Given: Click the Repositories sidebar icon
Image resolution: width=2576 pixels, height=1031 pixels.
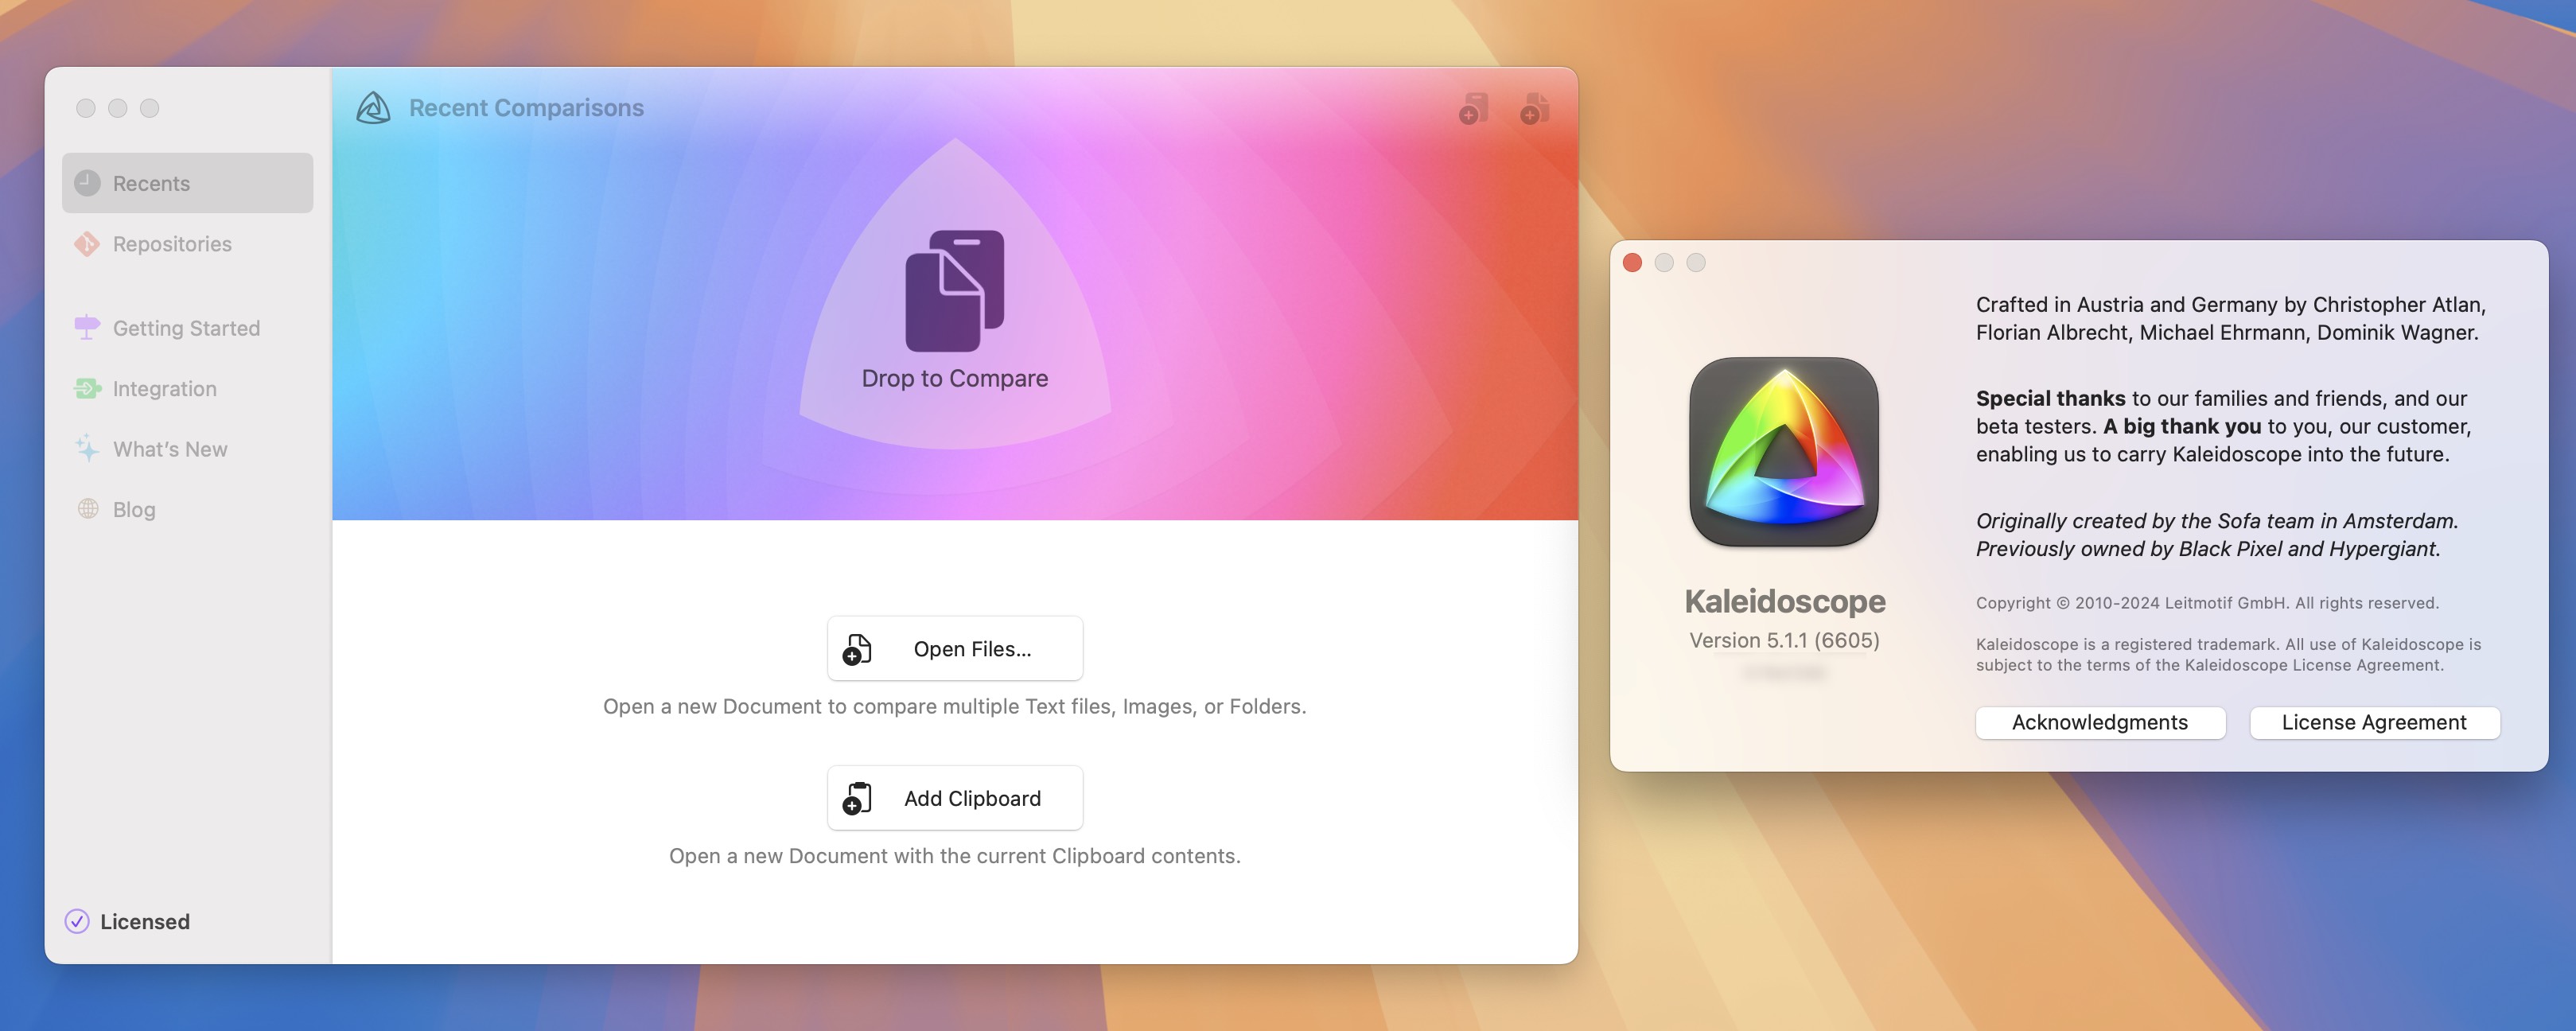Looking at the screenshot, I should point(85,241).
